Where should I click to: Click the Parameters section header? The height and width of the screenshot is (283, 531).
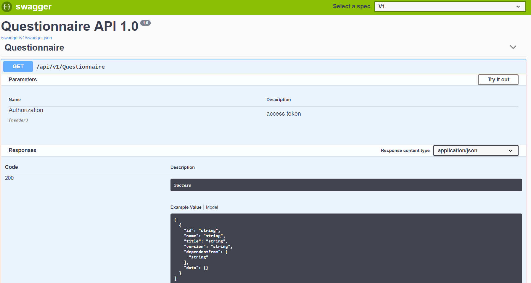(x=22, y=80)
